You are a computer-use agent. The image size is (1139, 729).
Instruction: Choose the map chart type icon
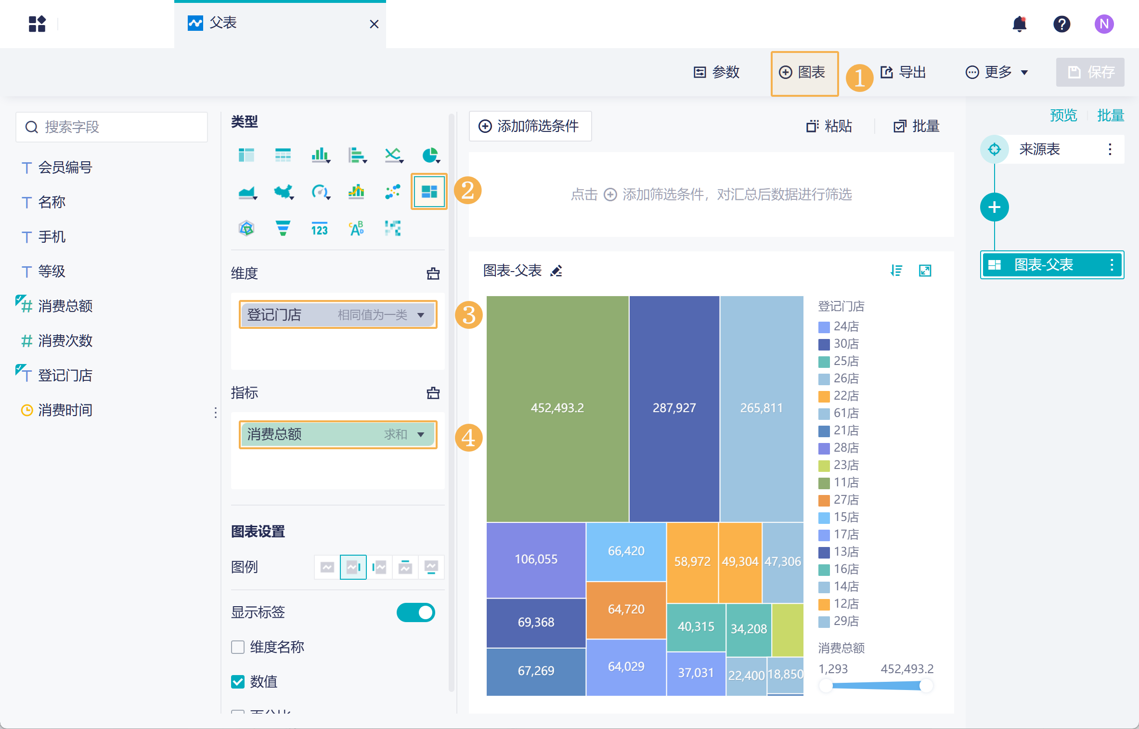coord(284,192)
